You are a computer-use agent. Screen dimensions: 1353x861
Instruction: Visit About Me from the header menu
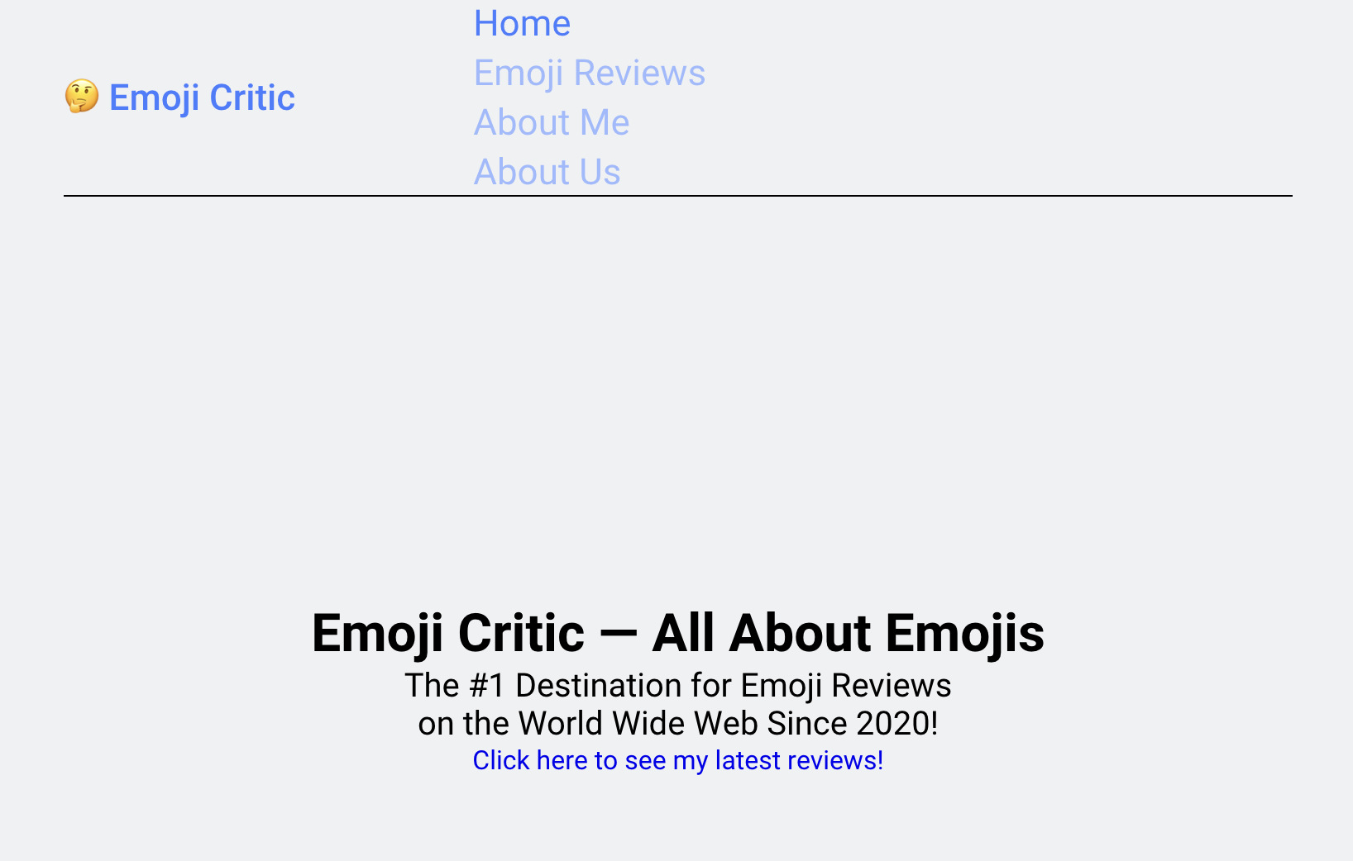(x=552, y=122)
